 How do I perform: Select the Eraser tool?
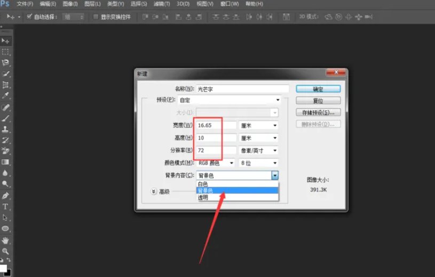click(x=5, y=151)
